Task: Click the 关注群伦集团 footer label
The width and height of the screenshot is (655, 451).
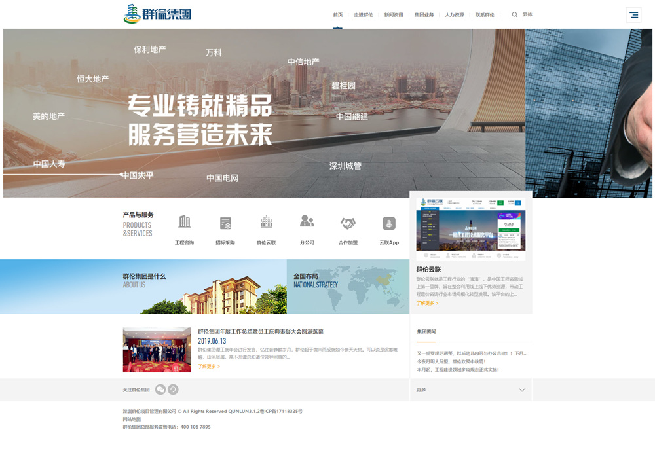Action: coord(136,389)
